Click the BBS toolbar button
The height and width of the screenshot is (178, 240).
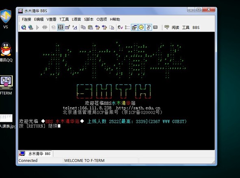(196, 28)
